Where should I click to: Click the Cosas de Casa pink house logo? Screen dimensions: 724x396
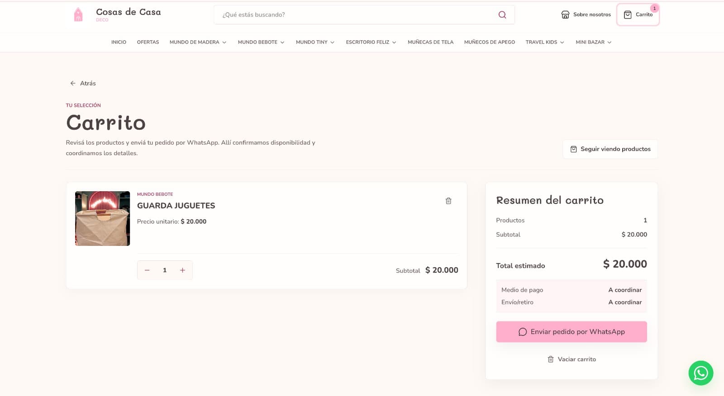[x=78, y=14]
